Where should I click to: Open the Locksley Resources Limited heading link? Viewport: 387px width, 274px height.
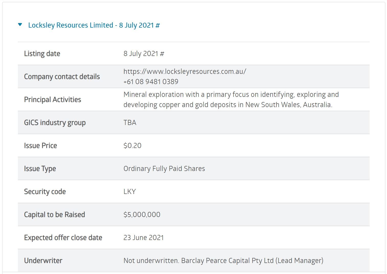click(x=94, y=25)
